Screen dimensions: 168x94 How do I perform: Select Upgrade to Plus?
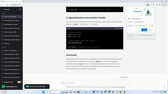tap(11, 82)
